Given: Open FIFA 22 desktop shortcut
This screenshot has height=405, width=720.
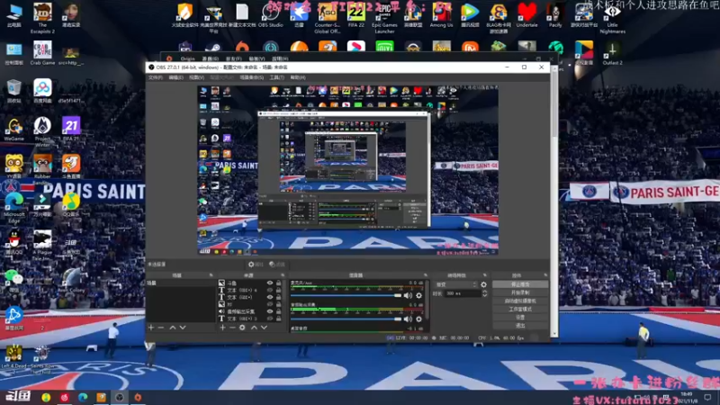Looking at the screenshot, I should 355,15.
